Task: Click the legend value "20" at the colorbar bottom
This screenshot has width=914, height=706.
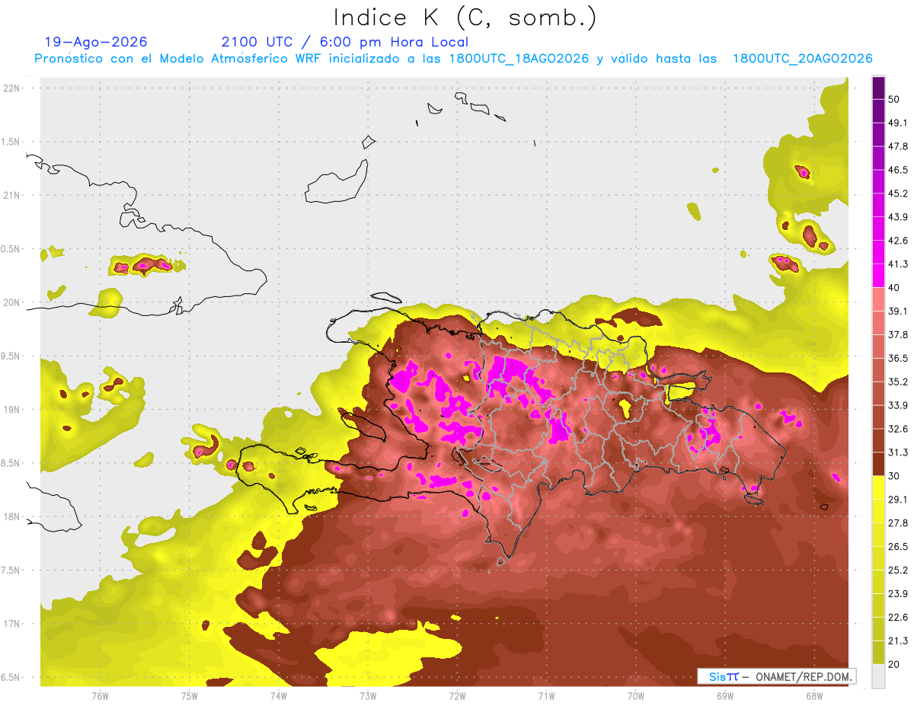Action: [x=893, y=665]
